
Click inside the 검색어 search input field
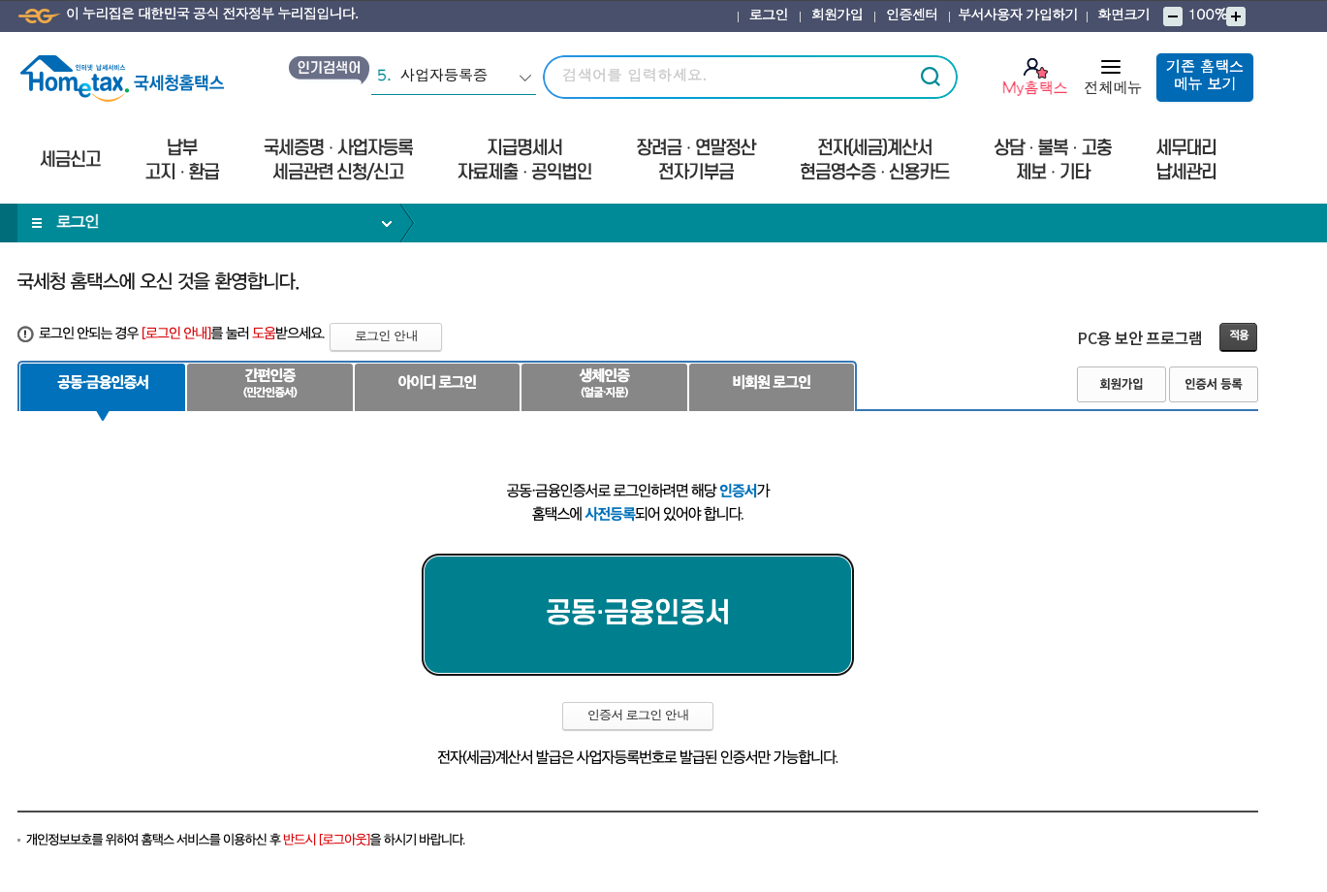coord(727,77)
